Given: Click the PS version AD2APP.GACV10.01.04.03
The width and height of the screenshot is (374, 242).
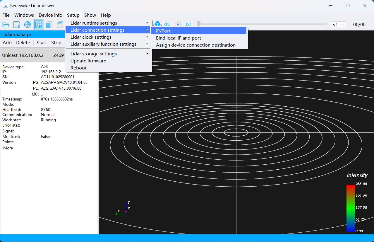Looking at the screenshot, I should coord(64,83).
